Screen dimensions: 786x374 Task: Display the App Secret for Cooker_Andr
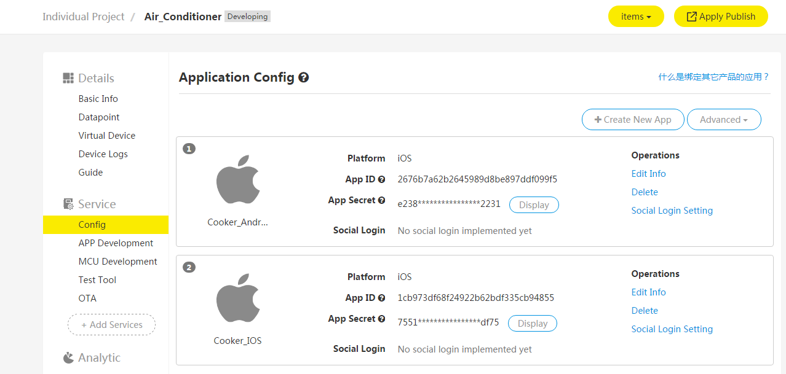click(534, 205)
